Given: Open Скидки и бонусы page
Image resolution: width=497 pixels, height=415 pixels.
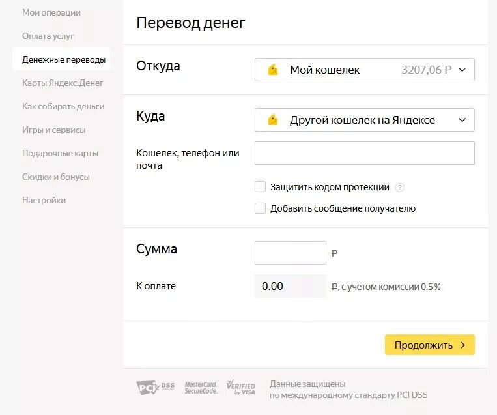Looking at the screenshot, I should (x=56, y=177).
